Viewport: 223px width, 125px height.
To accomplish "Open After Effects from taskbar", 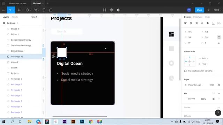I will pyautogui.click(x=64, y=122).
